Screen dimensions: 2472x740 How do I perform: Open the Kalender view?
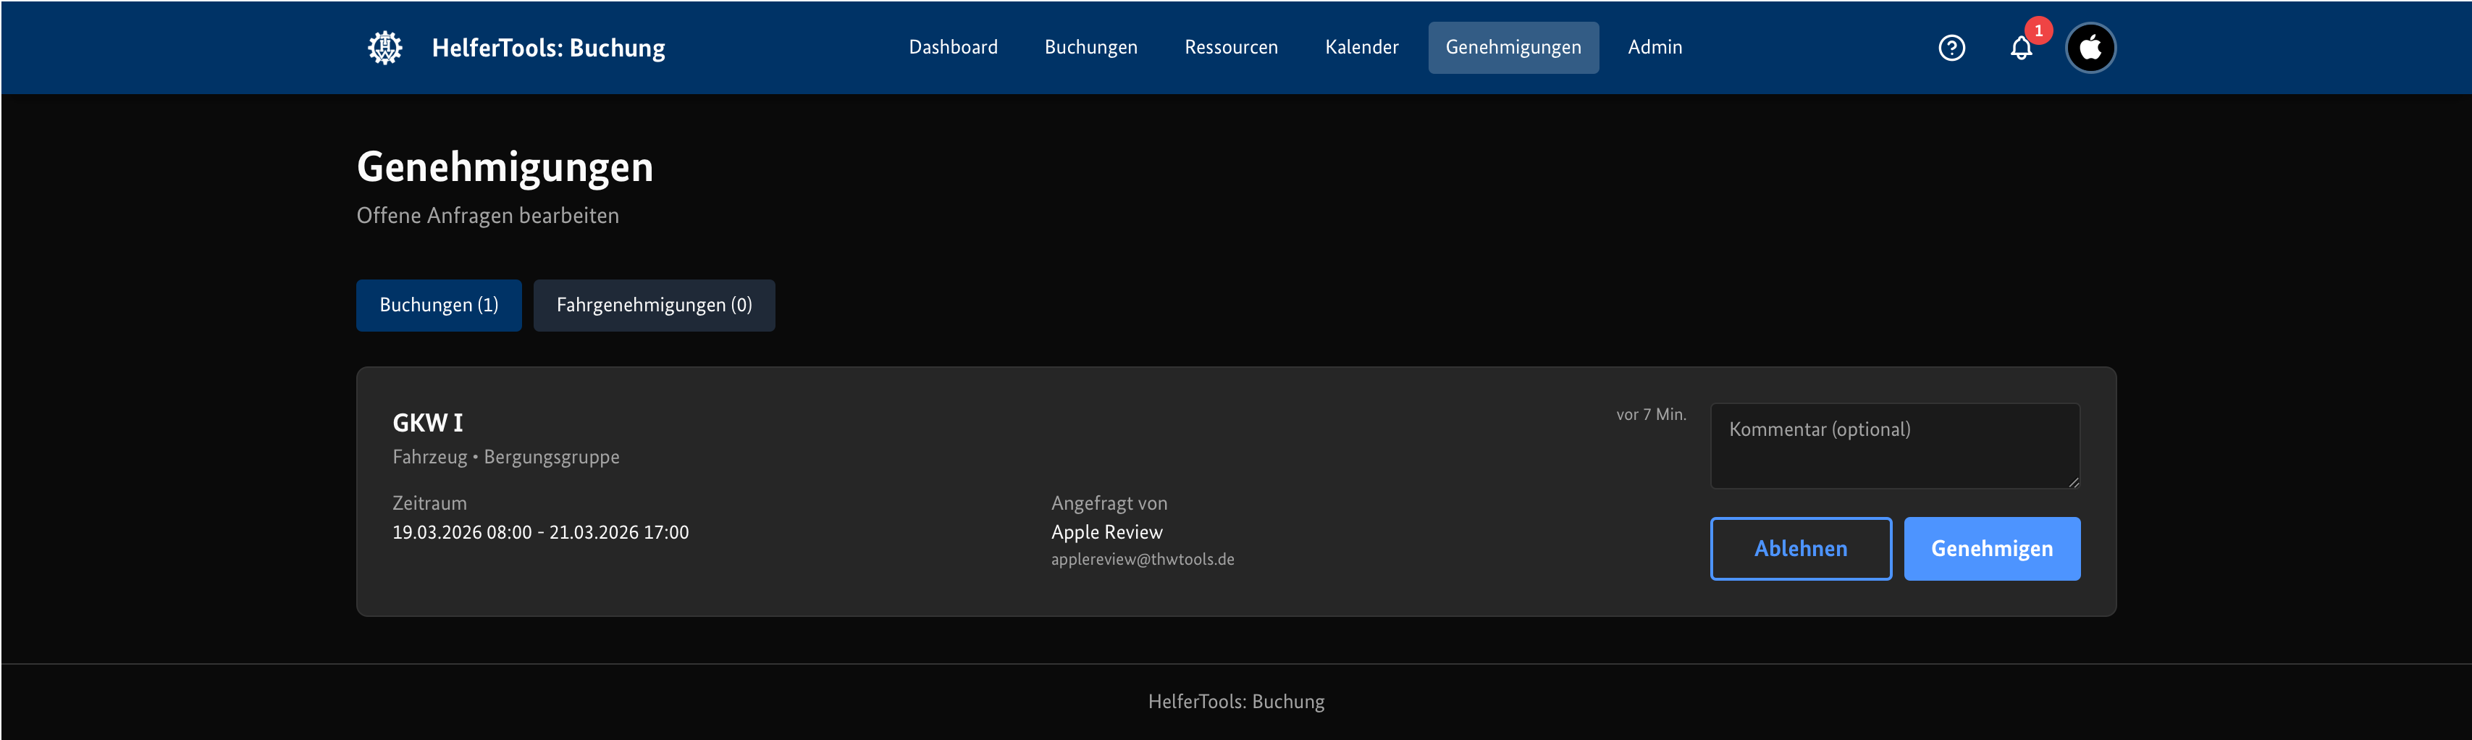(1361, 47)
